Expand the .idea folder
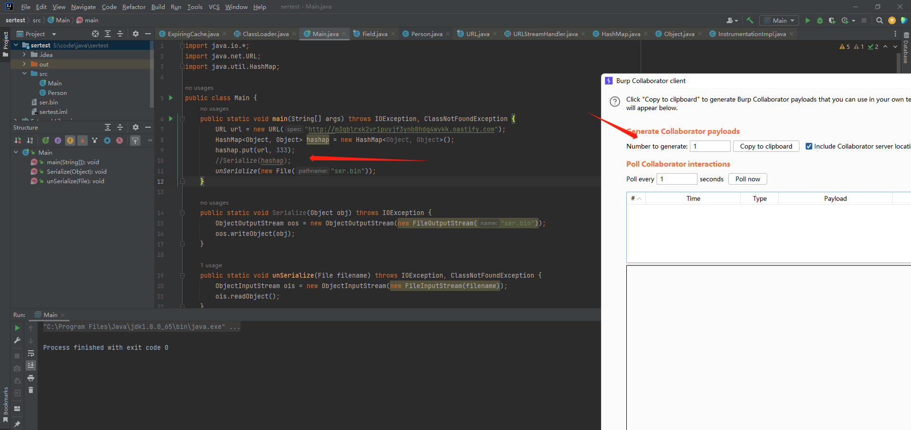911x430 pixels. [24, 55]
